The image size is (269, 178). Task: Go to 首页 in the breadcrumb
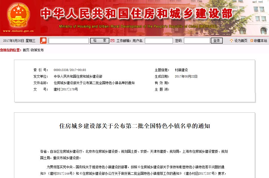tap(26, 50)
